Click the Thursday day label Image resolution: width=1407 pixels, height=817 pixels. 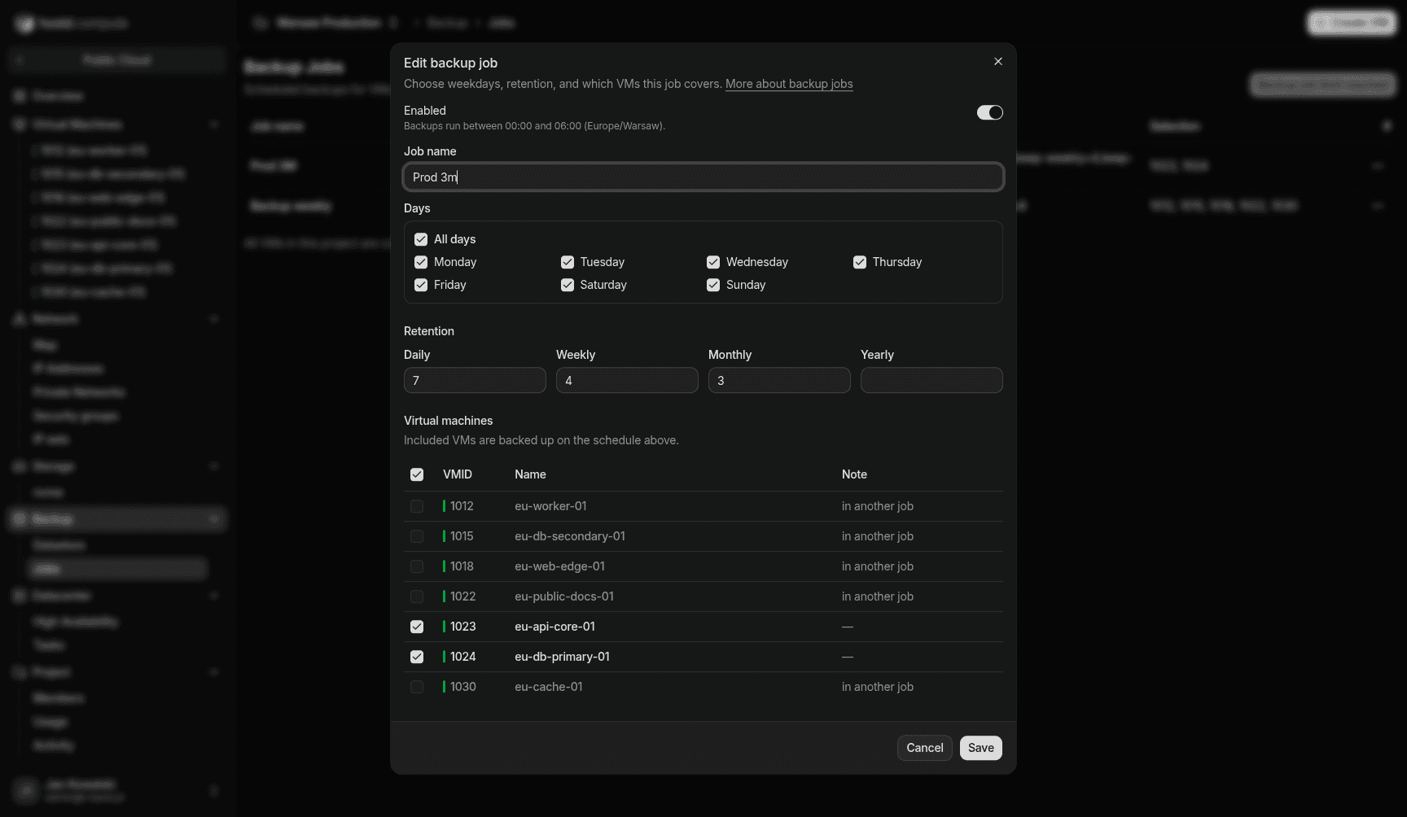[897, 262]
